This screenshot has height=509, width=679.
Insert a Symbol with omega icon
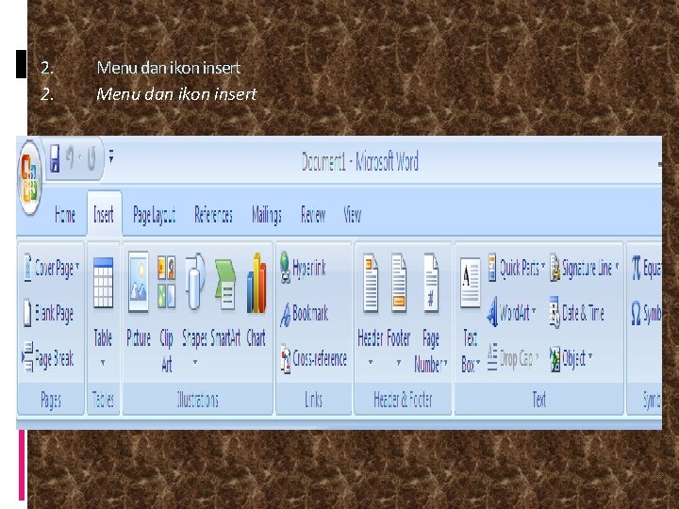[646, 313]
